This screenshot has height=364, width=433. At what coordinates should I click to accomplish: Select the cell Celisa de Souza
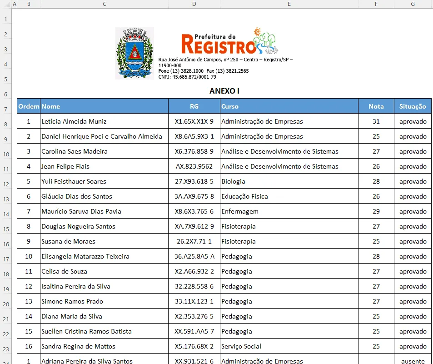coord(105,271)
